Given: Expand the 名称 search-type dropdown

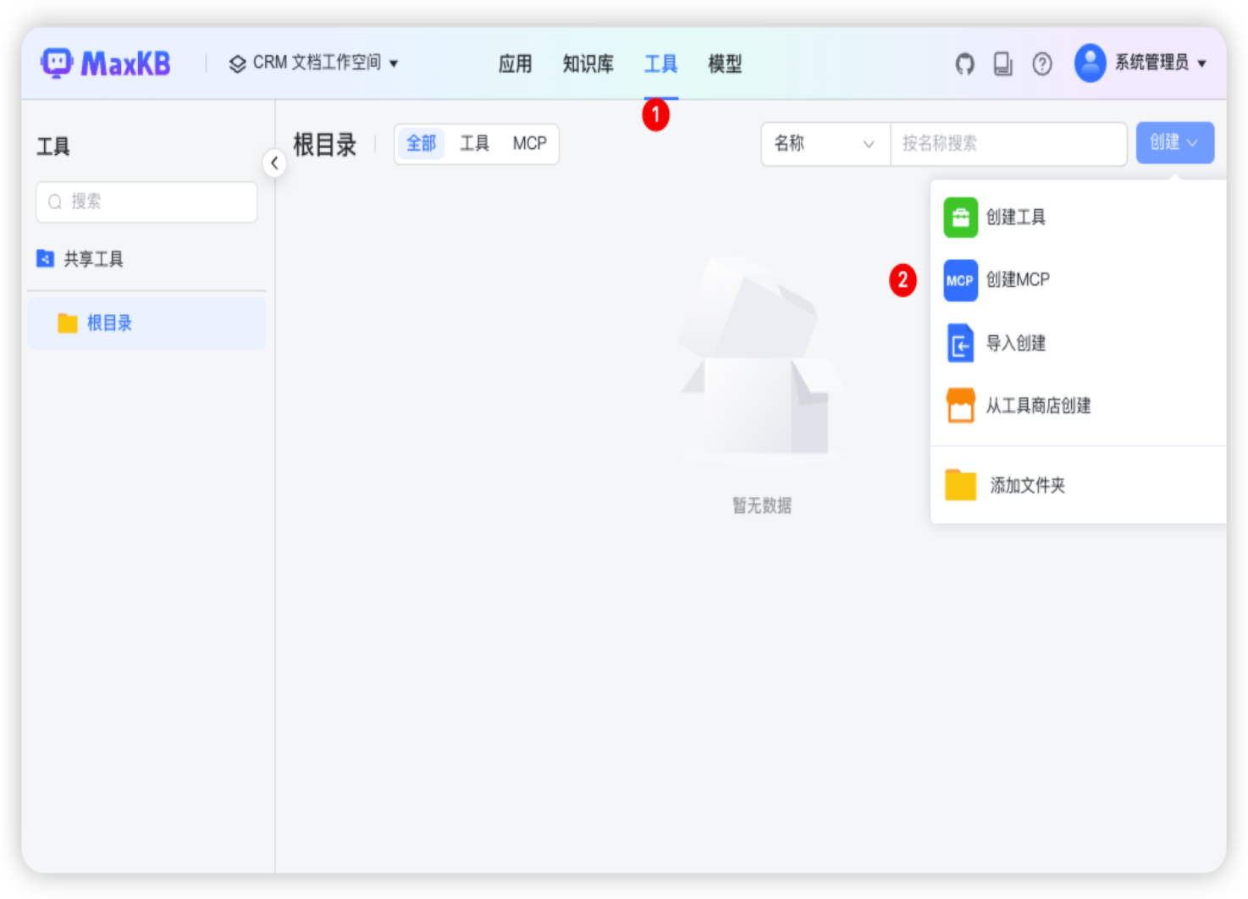Looking at the screenshot, I should point(825,144).
